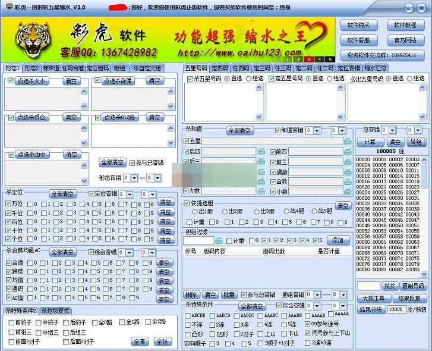Click the green input icon beside 偶数 field

click(x=349, y=172)
